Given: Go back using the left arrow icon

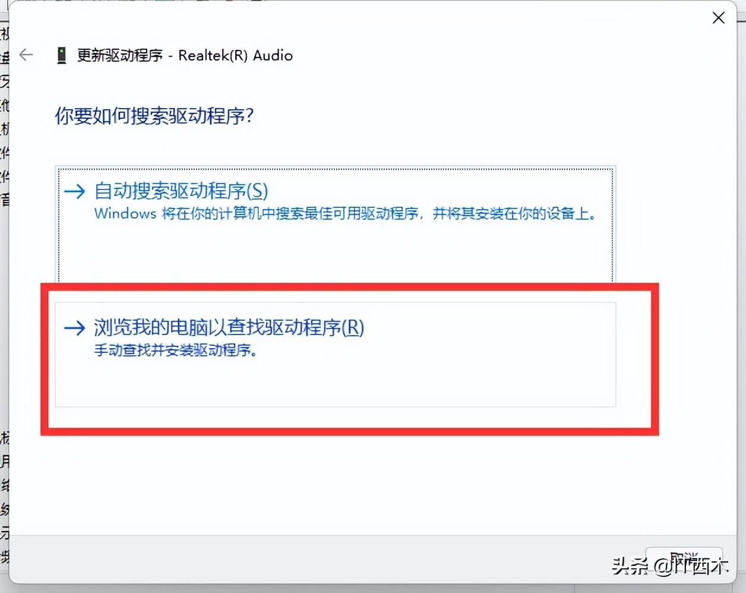Looking at the screenshot, I should (x=26, y=55).
